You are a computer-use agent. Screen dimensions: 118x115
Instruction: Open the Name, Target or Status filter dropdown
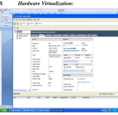113,94
